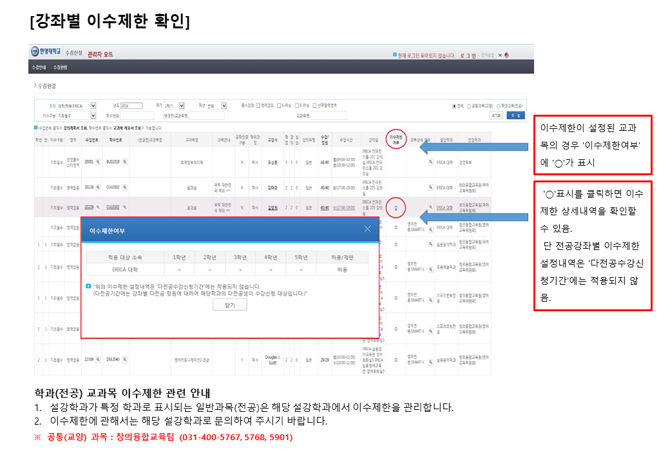
Task: Open the 수강안내 menu item
Action: (x=39, y=67)
